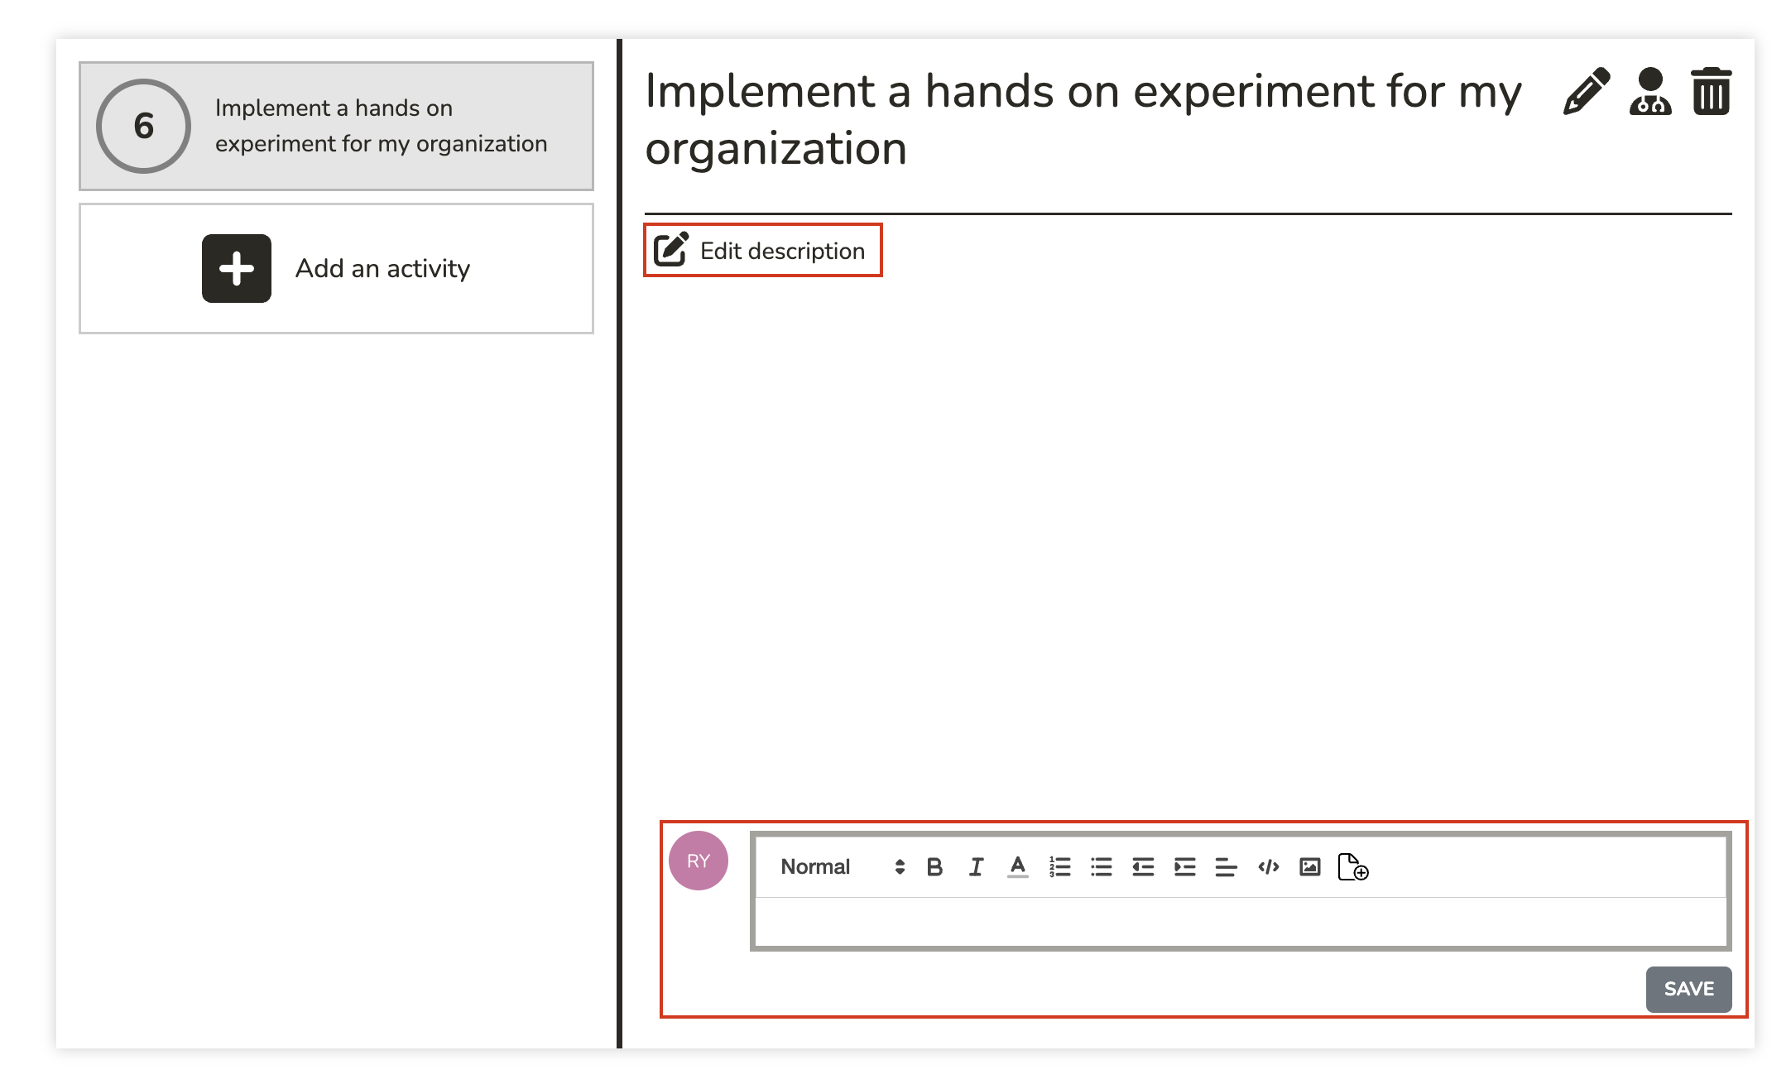Toggle italic formatting in the comment editor
Screen dimensions: 1791x1084
(977, 867)
